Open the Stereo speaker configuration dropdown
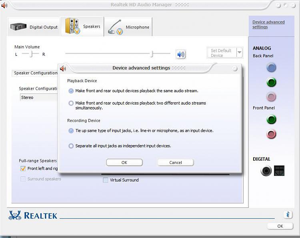The width and height of the screenshot is (300, 238). tap(39, 97)
